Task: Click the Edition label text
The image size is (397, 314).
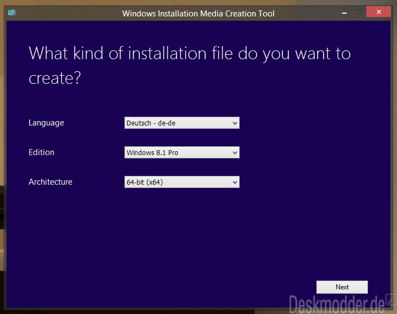Action: 42,152
